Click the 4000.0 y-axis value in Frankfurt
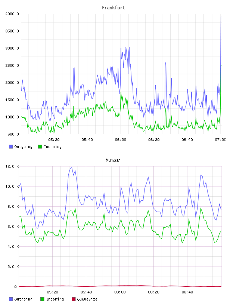This screenshot has width=227, height=305. coord(12,14)
